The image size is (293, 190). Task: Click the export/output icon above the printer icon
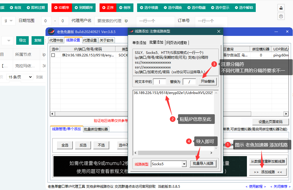tap(281, 8)
